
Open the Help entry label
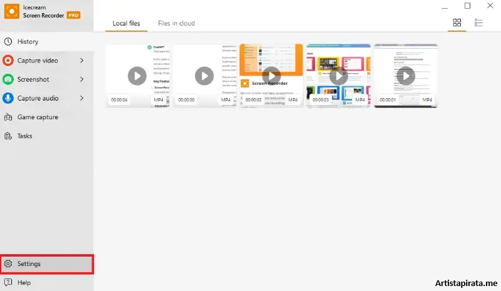pos(24,283)
